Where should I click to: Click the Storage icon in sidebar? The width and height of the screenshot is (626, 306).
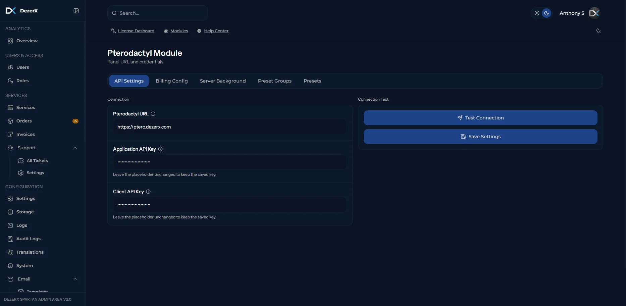click(x=10, y=212)
